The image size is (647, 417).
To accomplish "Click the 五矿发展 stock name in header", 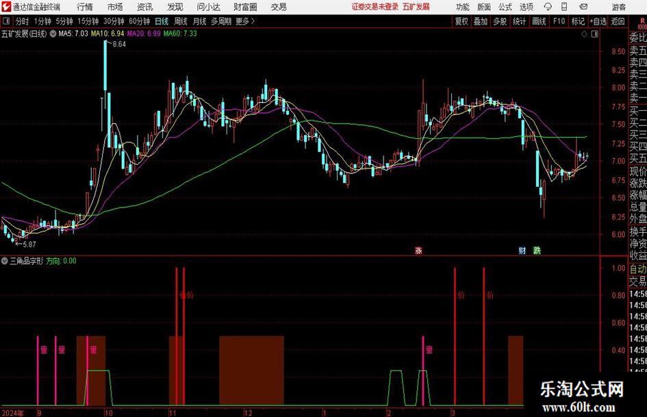I will coord(416,7).
